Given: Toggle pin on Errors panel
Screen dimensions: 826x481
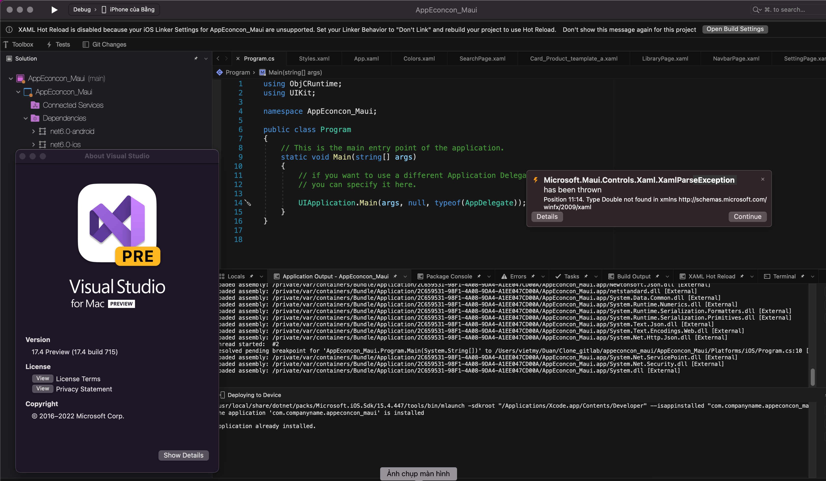Looking at the screenshot, I should (x=533, y=276).
